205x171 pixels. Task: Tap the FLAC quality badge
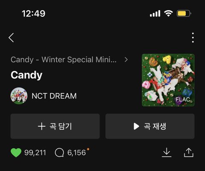click(183, 99)
